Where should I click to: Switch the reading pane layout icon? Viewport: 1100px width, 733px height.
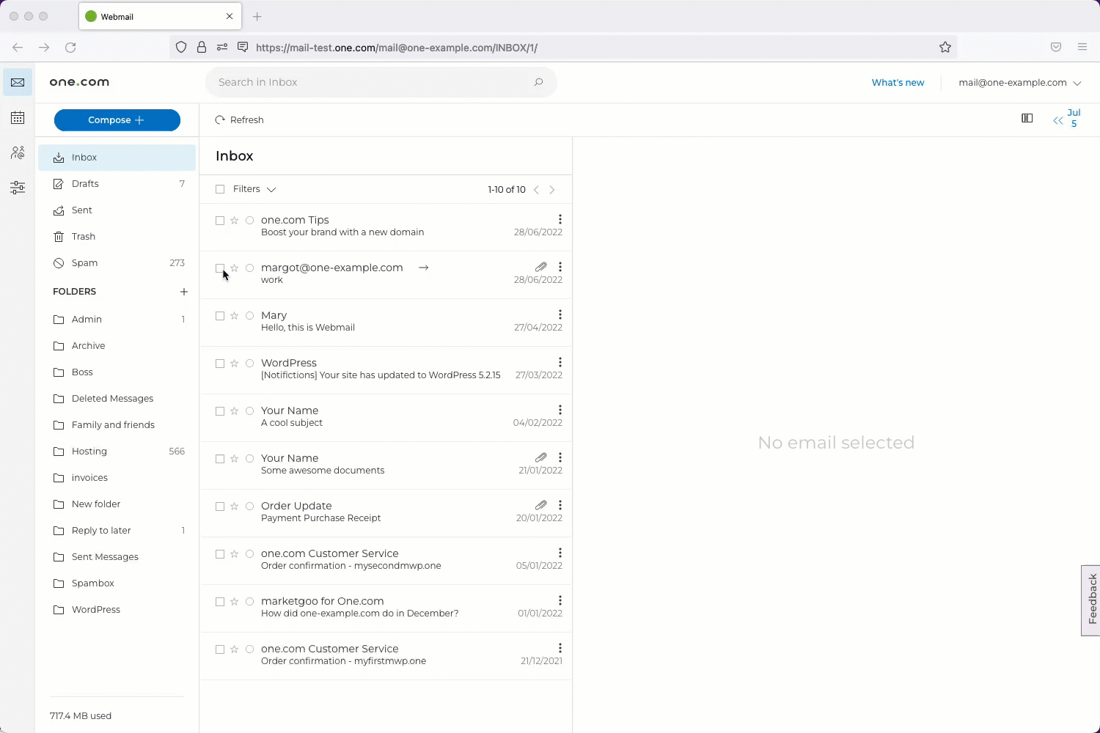coord(1027,119)
